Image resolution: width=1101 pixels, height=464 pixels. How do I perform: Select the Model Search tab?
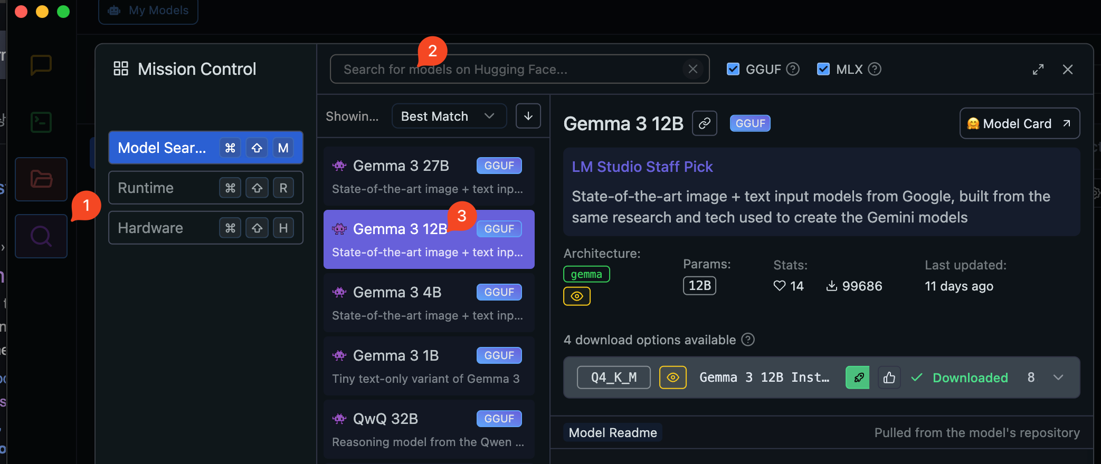tap(206, 148)
